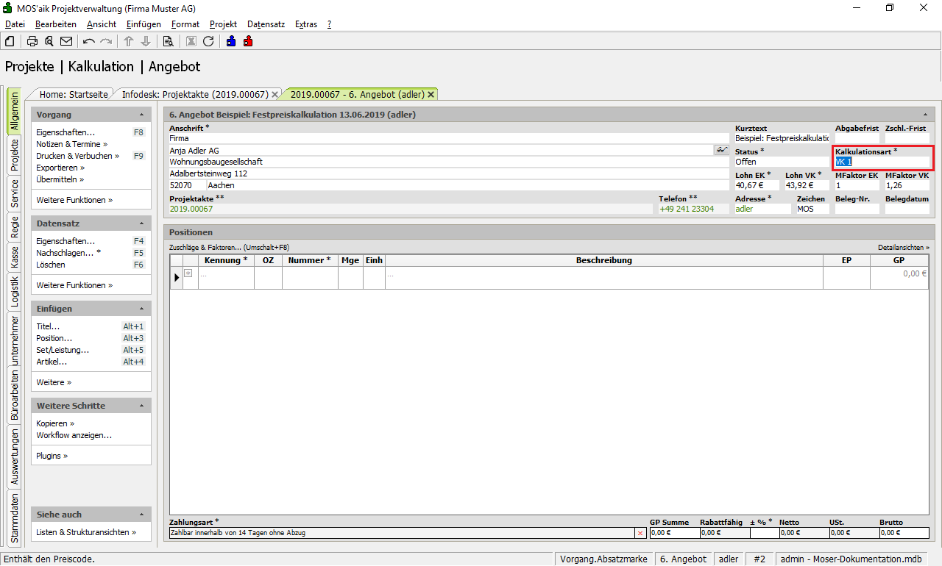Click the Lohn VK input field
The image size is (942, 566).
point(806,185)
